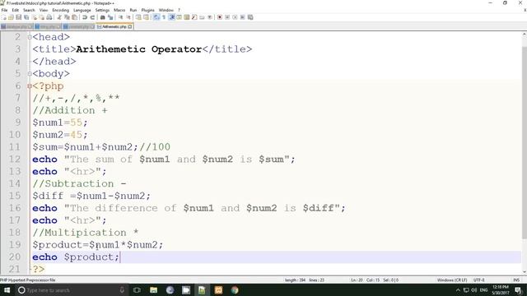Screen dimensions: 527x296
Task: Toggle synchronized vertical scrolling
Action: [138, 17]
